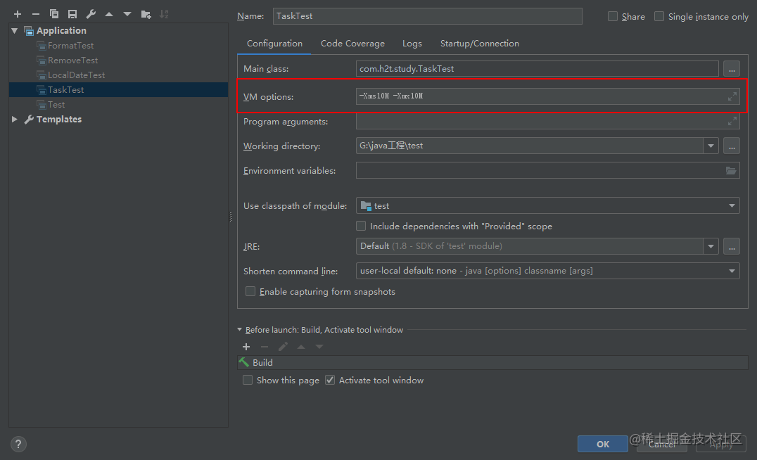This screenshot has width=757, height=460.
Task: Select TaskTest configuration in tree
Action: pos(65,90)
